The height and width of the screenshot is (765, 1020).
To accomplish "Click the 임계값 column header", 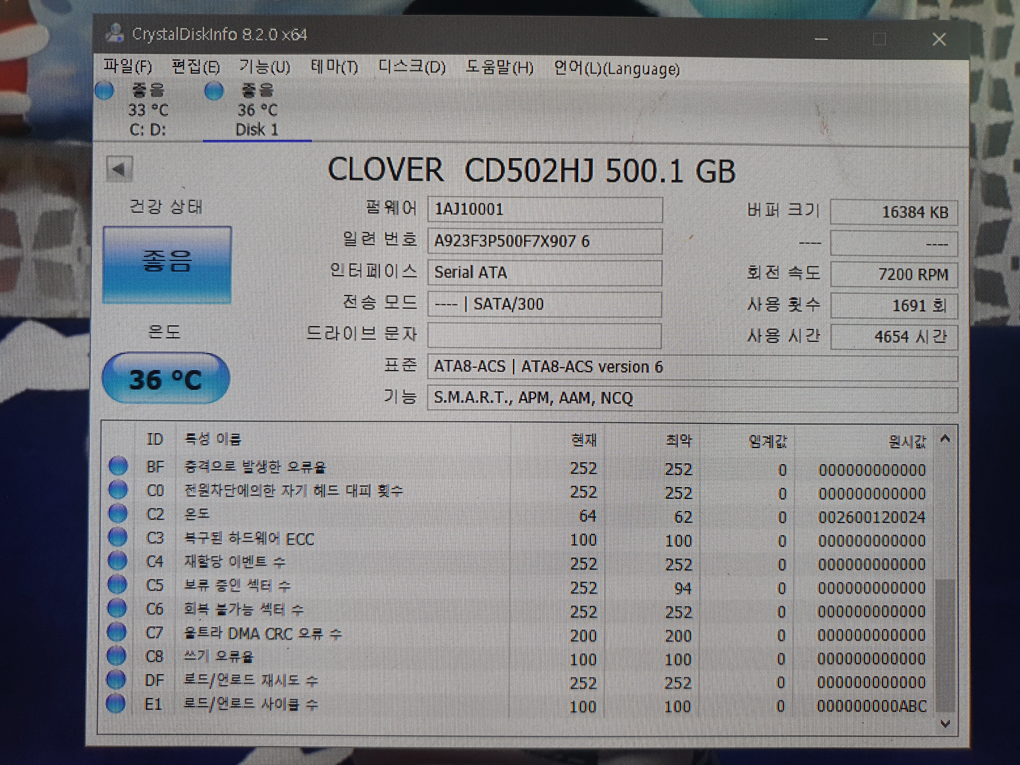I will tap(768, 441).
